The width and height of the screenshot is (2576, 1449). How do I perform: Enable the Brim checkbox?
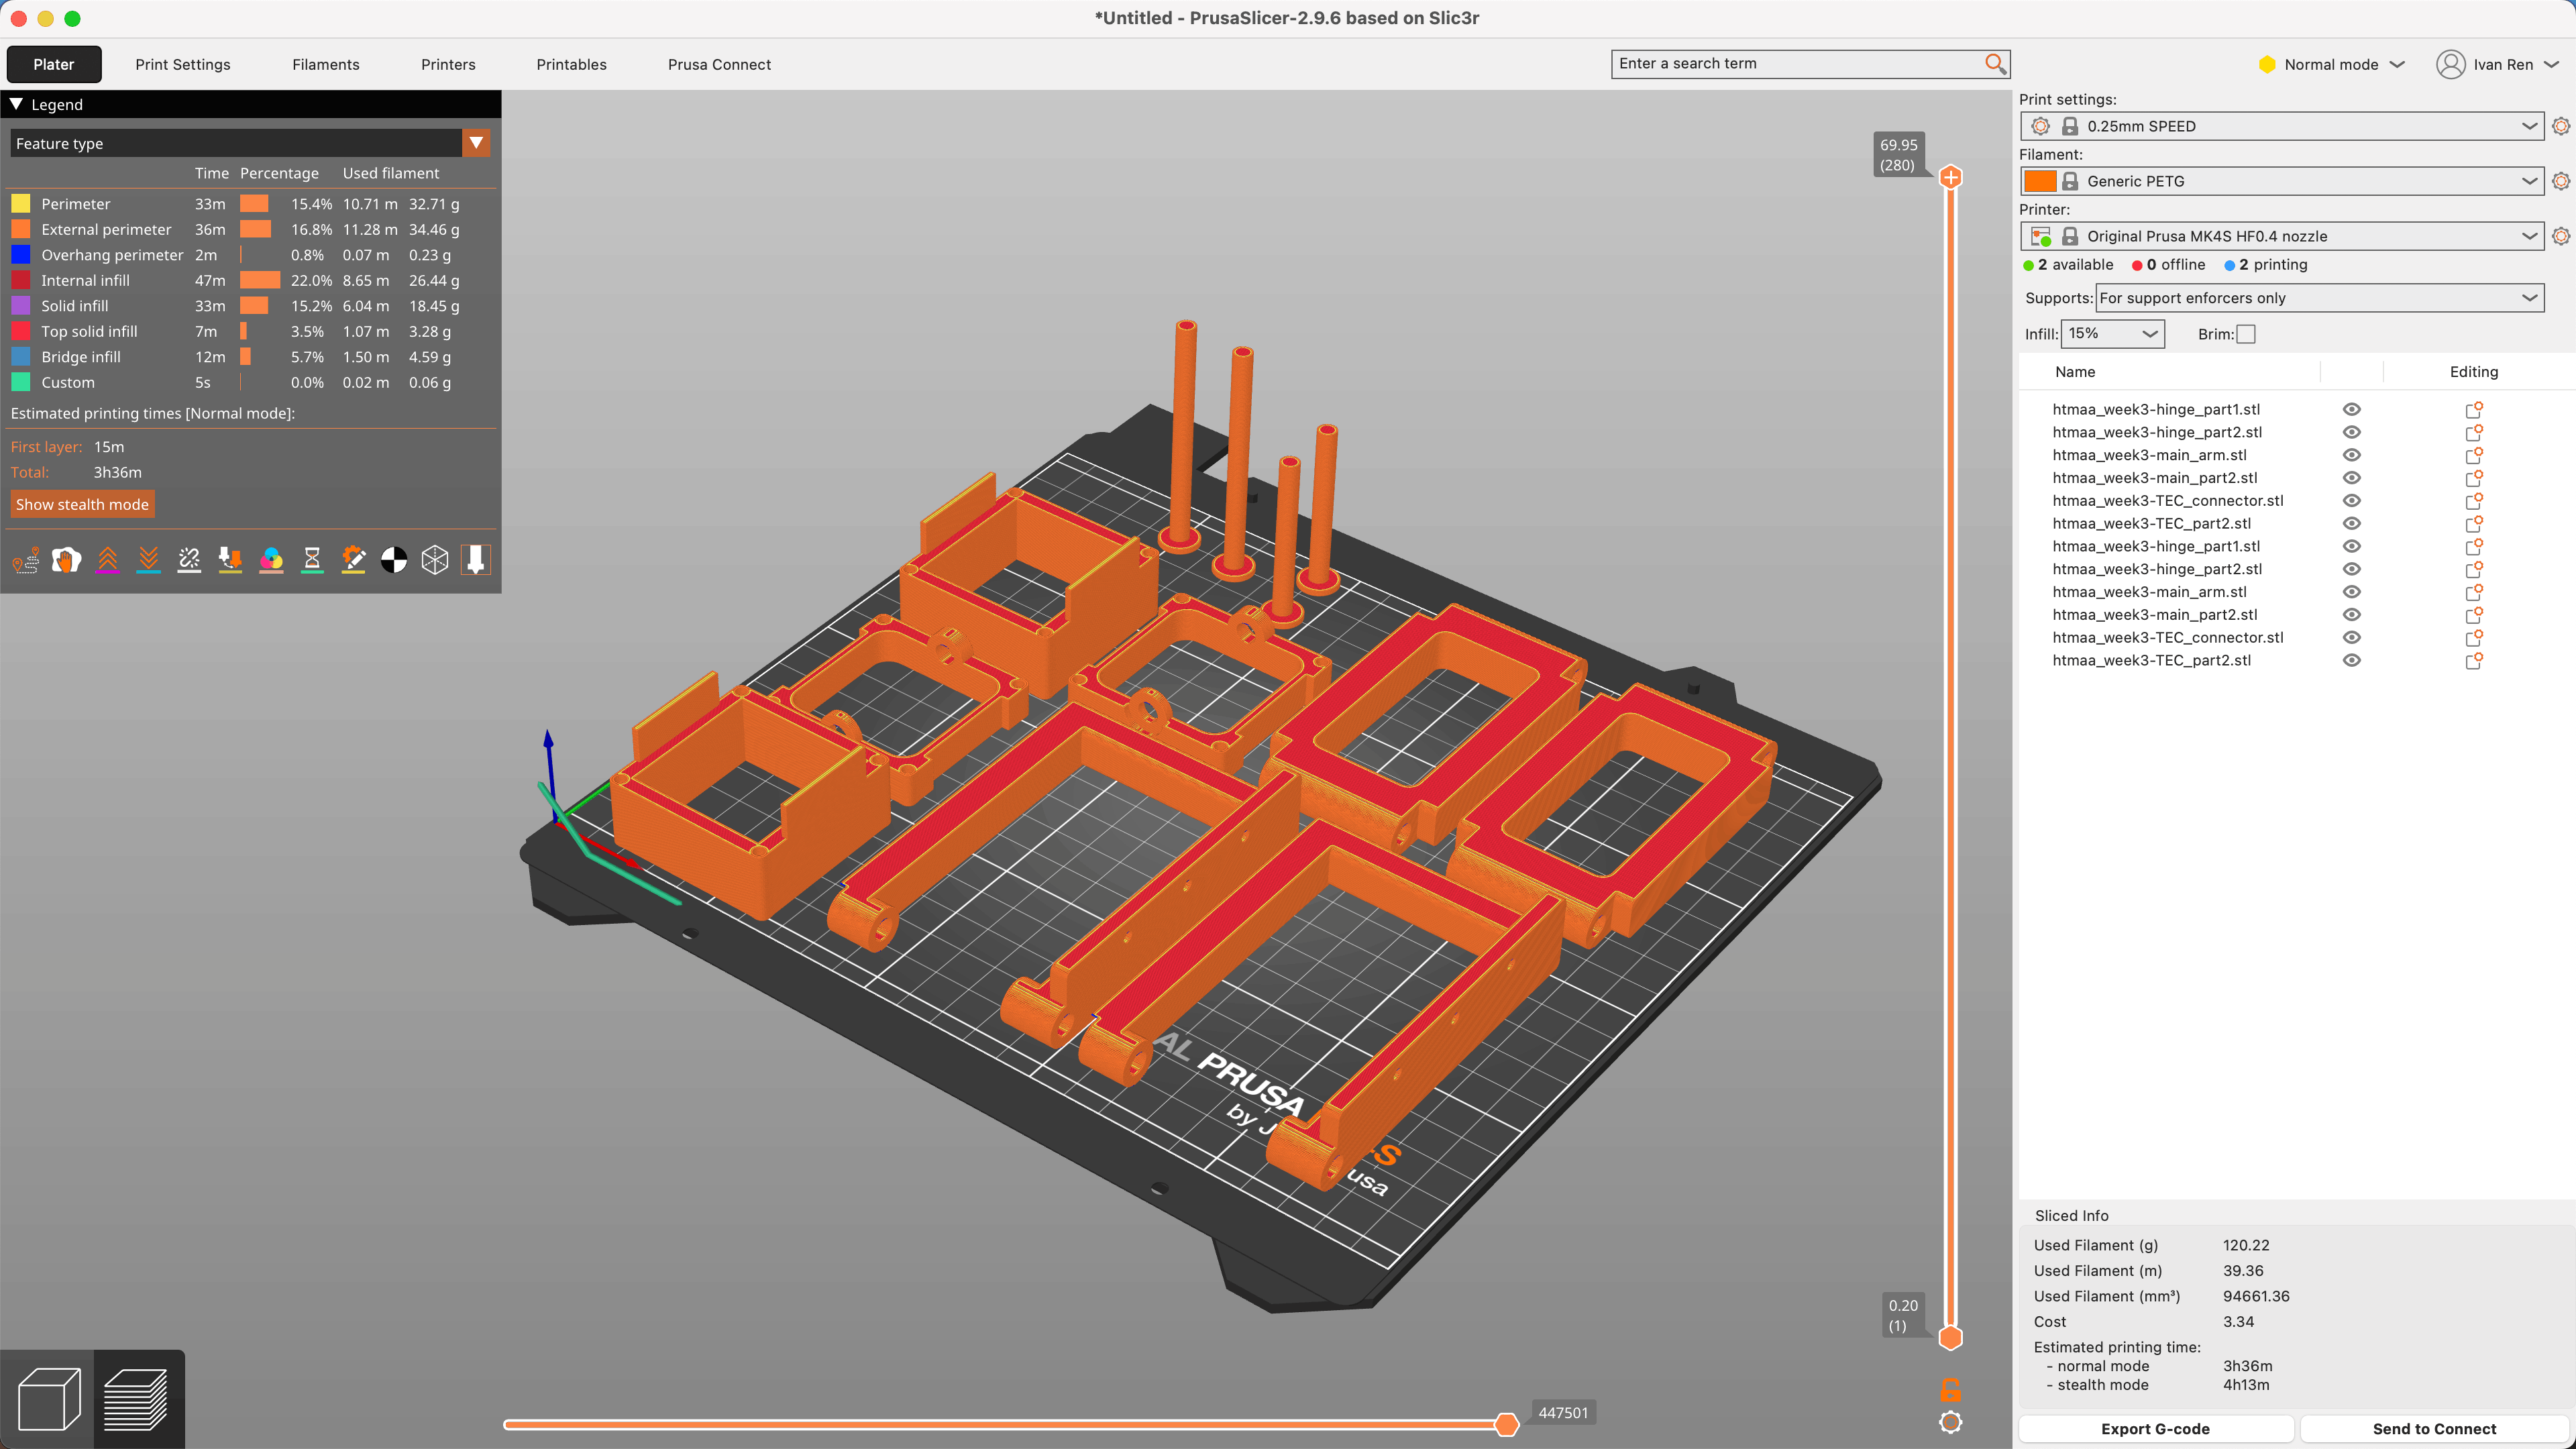tap(2246, 334)
